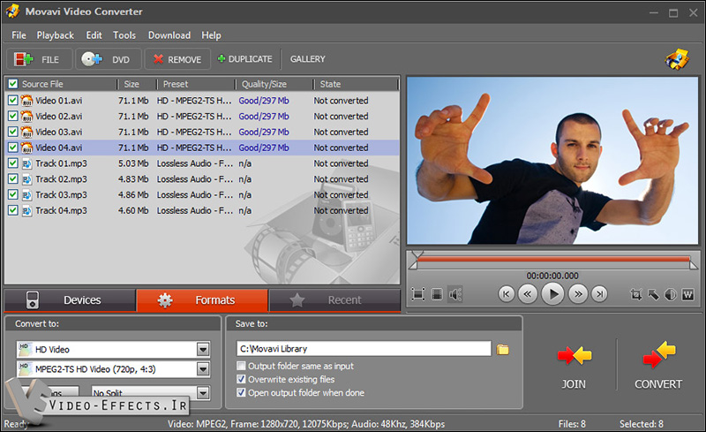Viewport: 706px width, 432px height.
Task: Uncheck Track 02.mp3 checkbox
Action: (x=13, y=179)
